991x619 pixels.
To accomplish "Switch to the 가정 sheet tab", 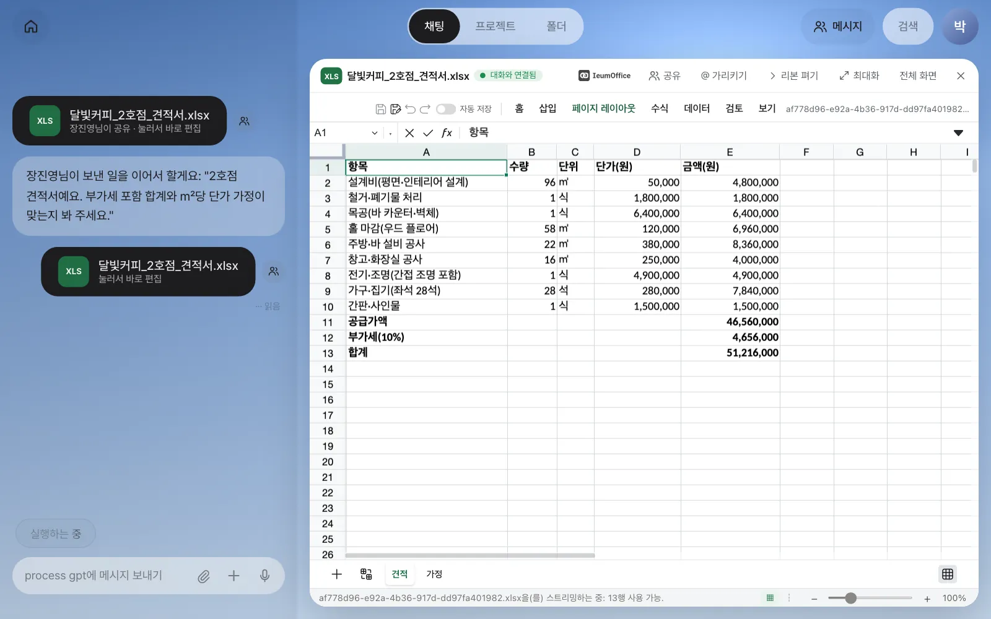I will coord(434,574).
